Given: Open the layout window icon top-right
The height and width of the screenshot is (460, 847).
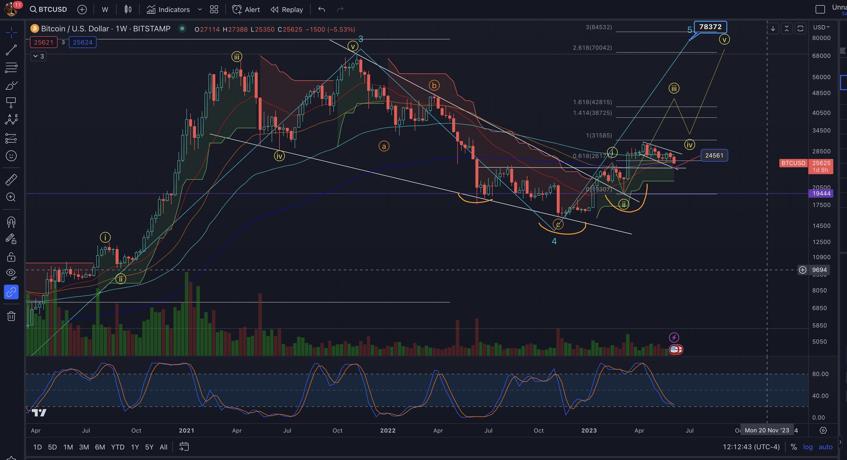Looking at the screenshot, I should coord(820,9).
